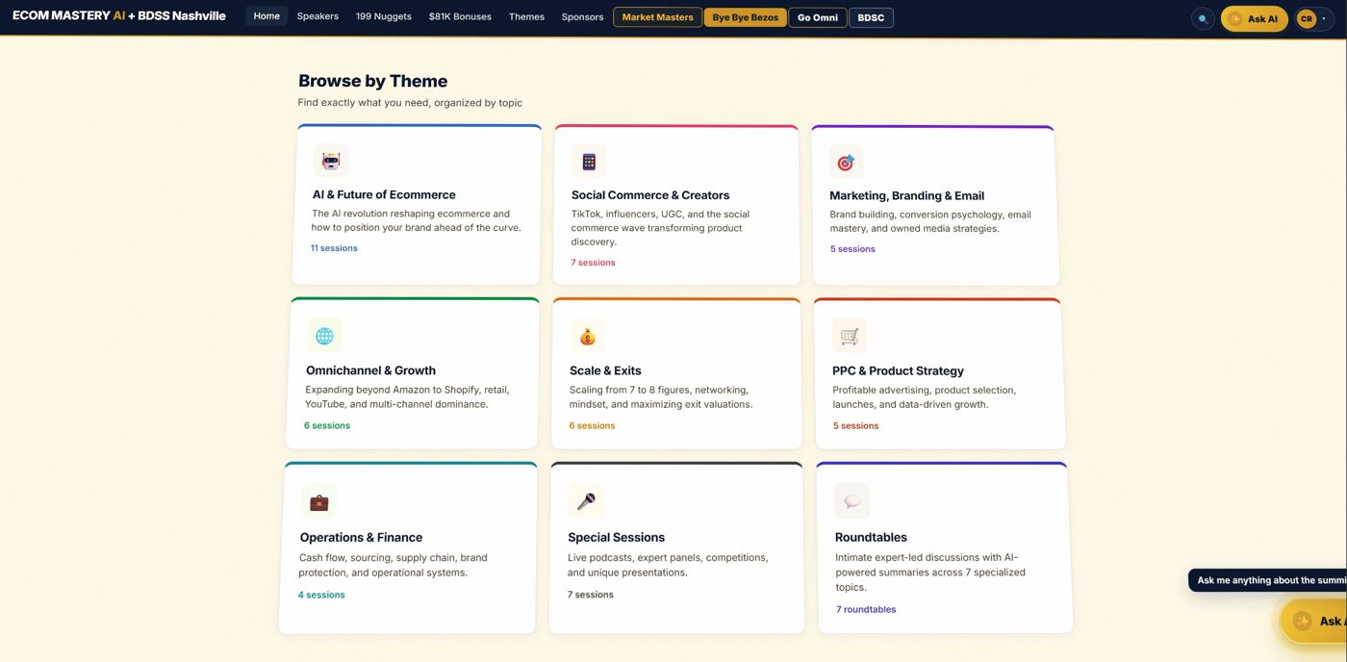Click the ECOM MASTERY AI + BDSS Nashville logo

pyautogui.click(x=119, y=15)
